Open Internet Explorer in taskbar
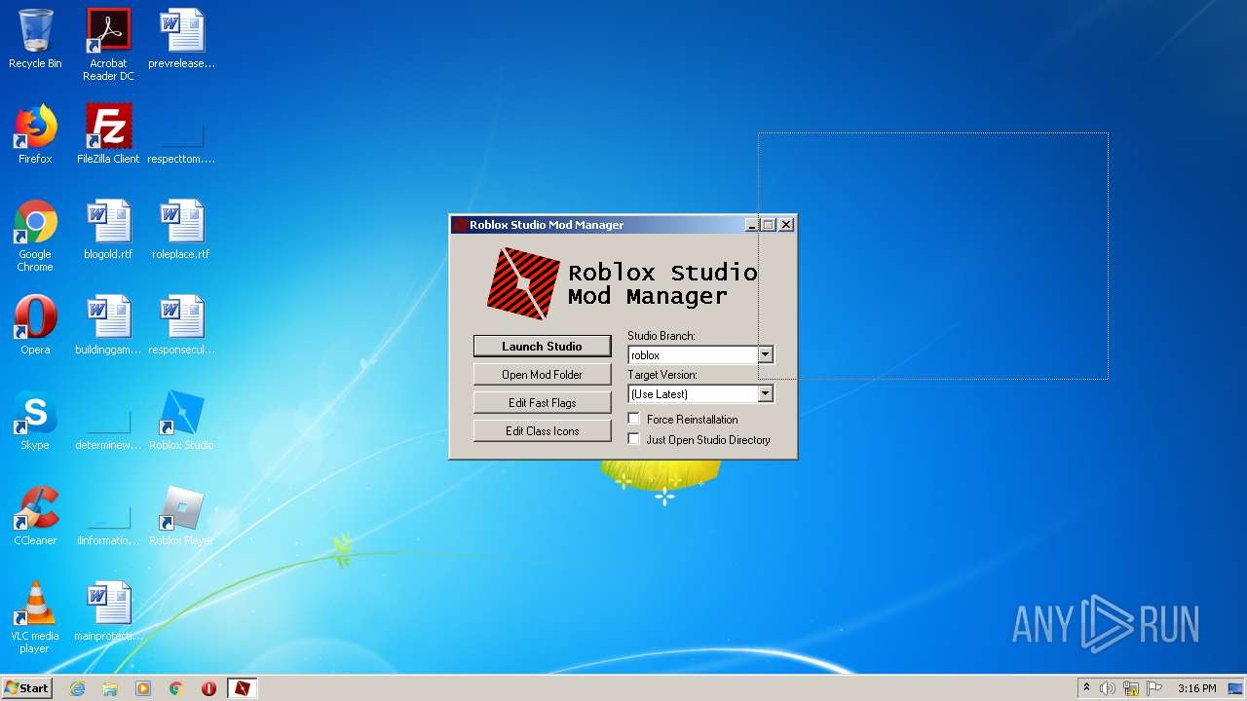The image size is (1247, 701). [x=77, y=688]
